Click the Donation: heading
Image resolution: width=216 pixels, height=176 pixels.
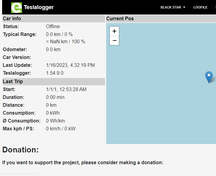coord(21,150)
